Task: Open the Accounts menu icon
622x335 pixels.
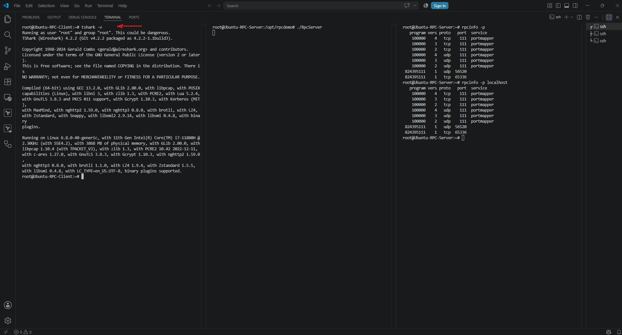Action: pyautogui.click(x=8, y=305)
